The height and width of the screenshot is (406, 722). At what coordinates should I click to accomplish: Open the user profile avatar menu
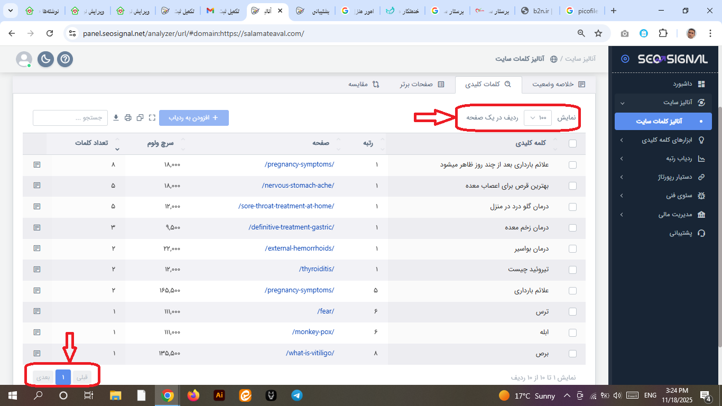pyautogui.click(x=24, y=59)
